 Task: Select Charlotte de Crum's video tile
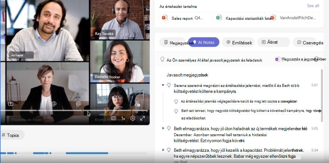click(47, 93)
